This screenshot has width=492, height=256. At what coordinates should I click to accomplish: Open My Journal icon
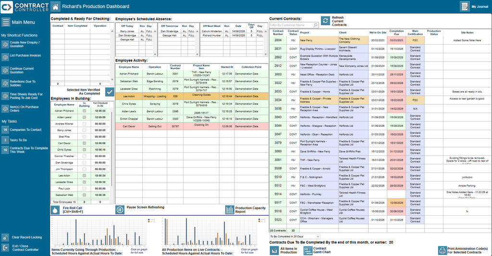pyautogui.click(x=465, y=6)
